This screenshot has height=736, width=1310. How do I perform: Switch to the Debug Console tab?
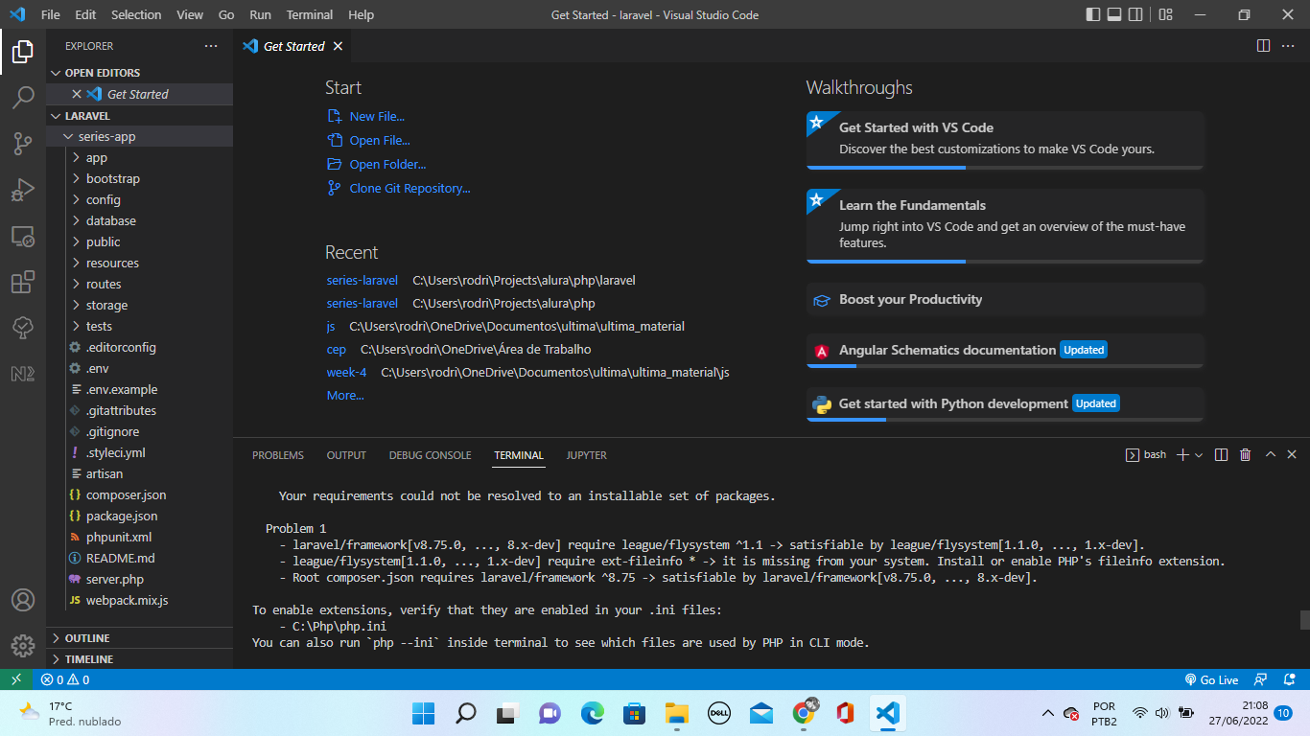430,455
